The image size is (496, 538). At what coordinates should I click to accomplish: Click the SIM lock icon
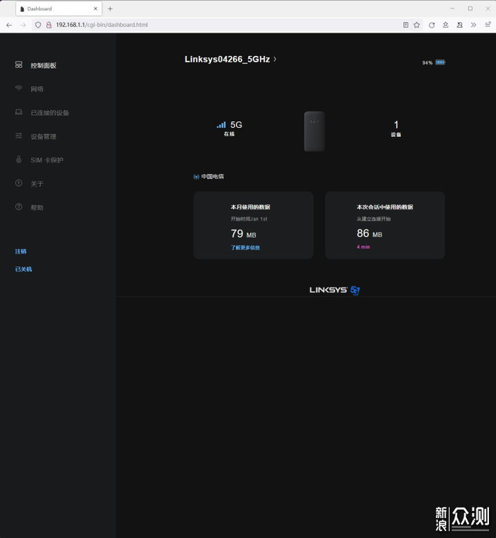click(x=18, y=159)
